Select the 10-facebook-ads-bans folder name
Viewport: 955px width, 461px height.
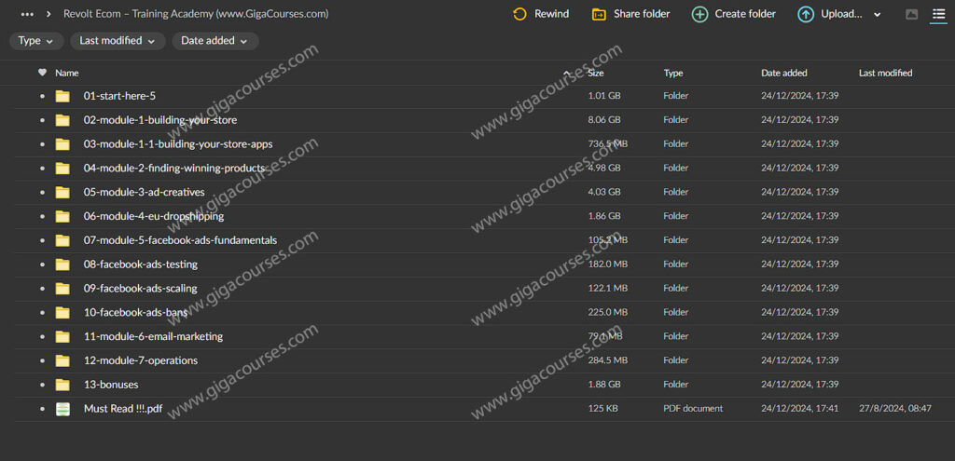pos(136,313)
